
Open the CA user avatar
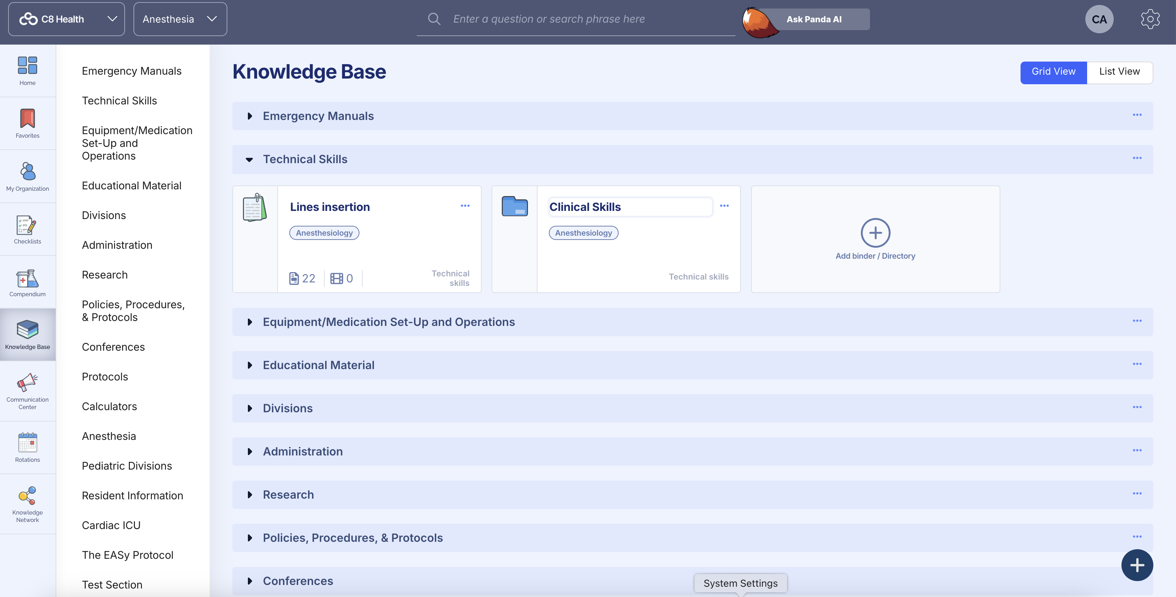tap(1099, 19)
